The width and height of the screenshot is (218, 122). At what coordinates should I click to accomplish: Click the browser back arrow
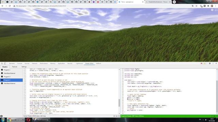pos(2,6)
